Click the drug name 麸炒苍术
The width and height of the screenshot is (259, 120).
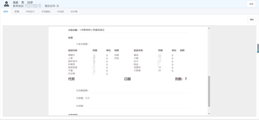[x=73, y=61]
